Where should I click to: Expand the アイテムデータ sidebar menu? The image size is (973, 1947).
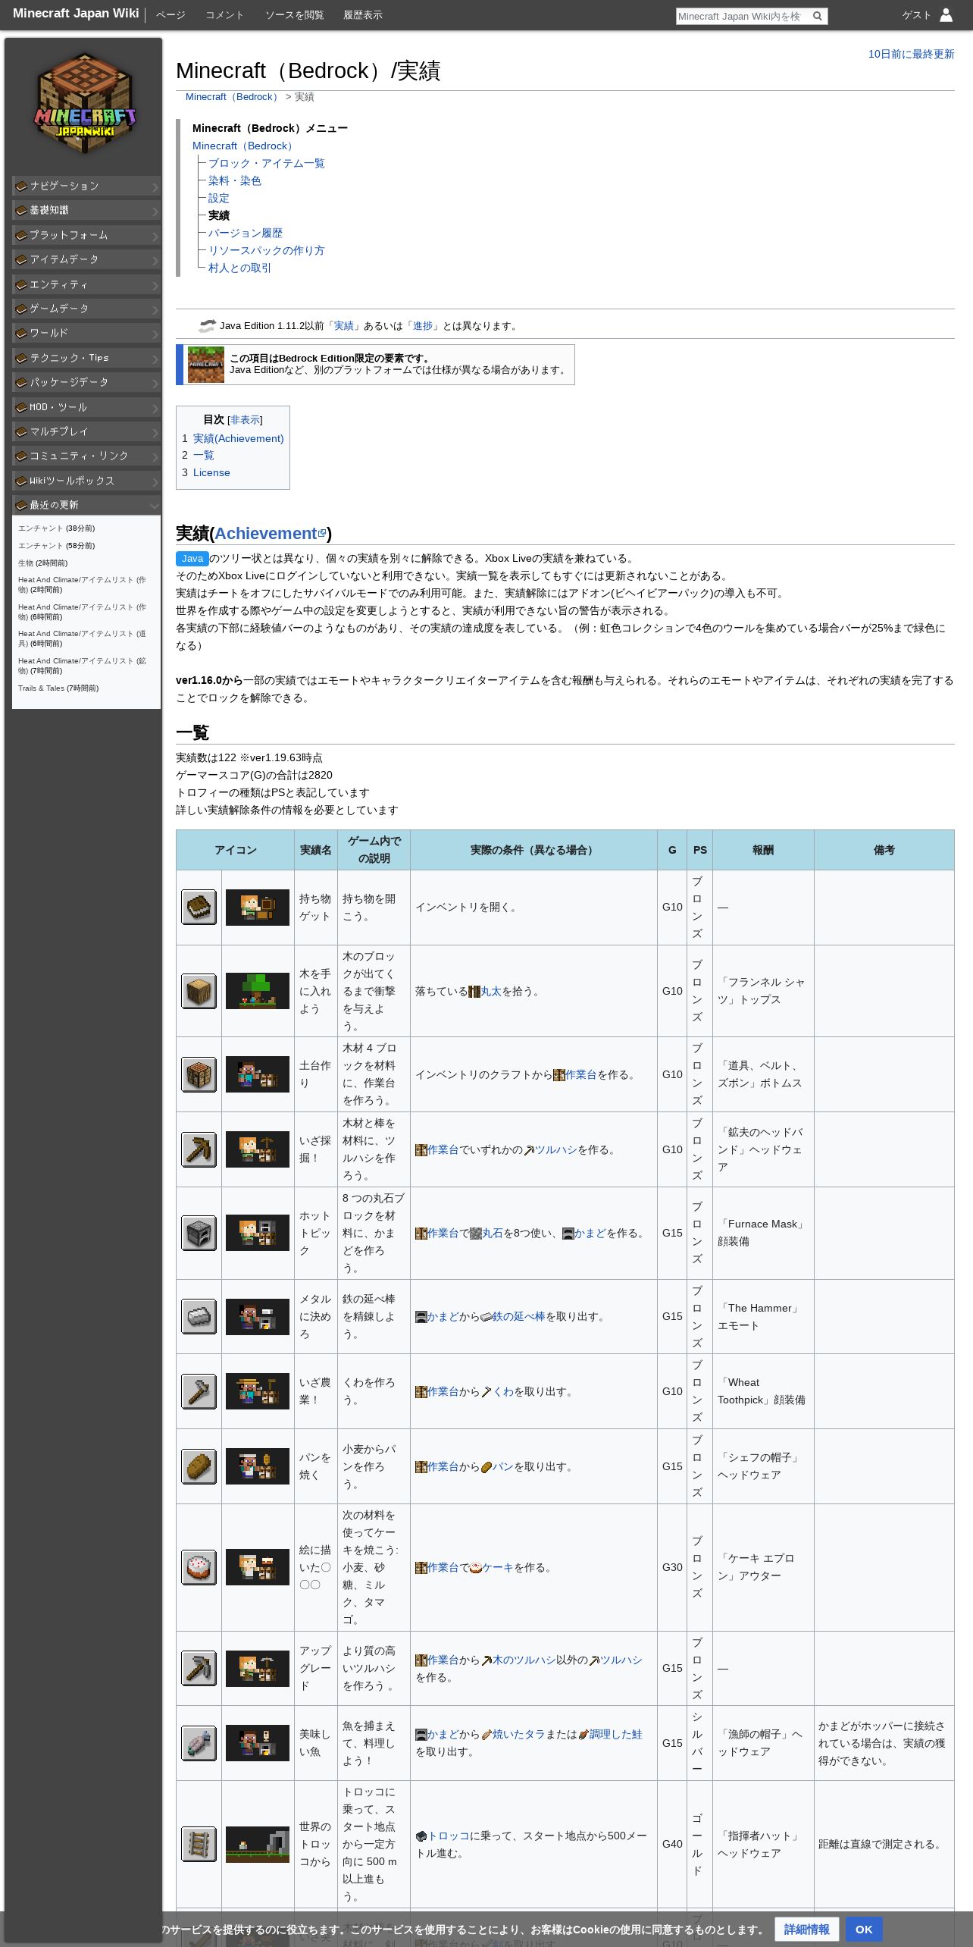(x=86, y=259)
